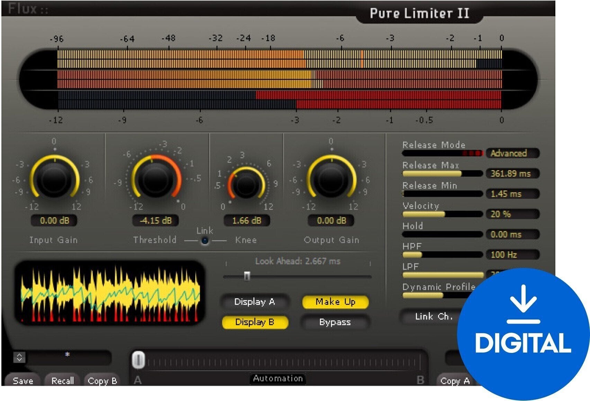
Task: Click the Output Gain 0.00 dB value field
Action: point(331,221)
